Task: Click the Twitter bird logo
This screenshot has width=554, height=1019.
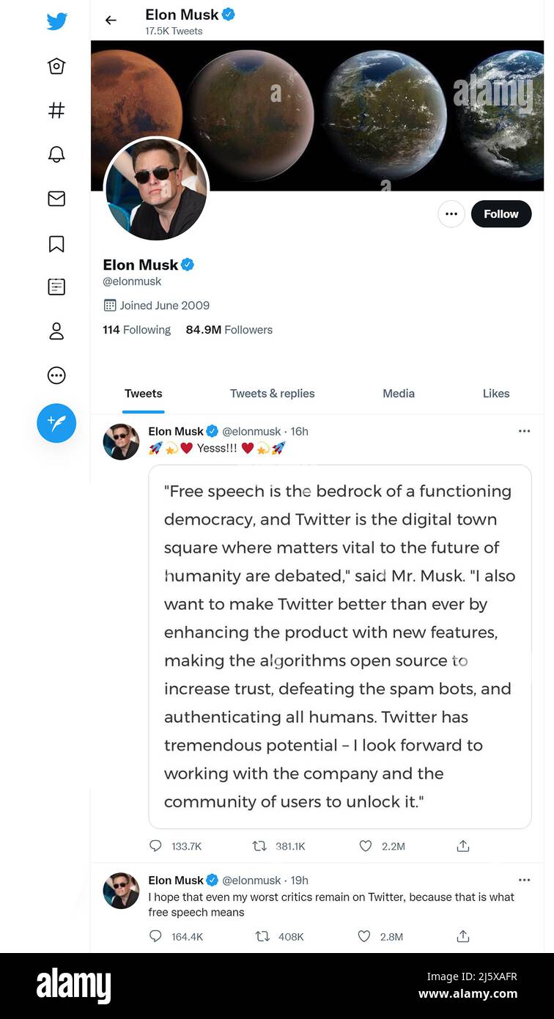Action: (x=56, y=21)
